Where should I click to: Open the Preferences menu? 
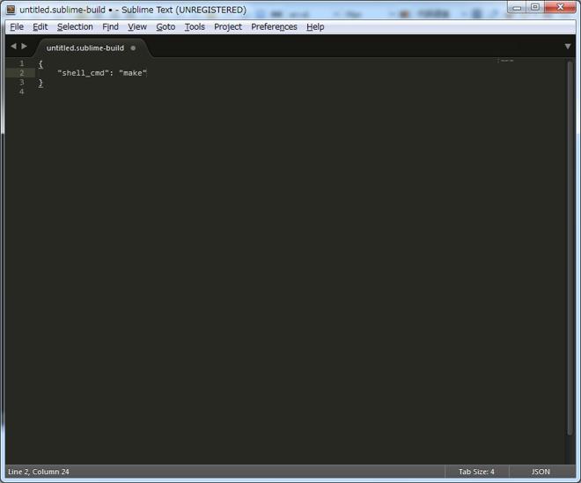pyautogui.click(x=274, y=26)
